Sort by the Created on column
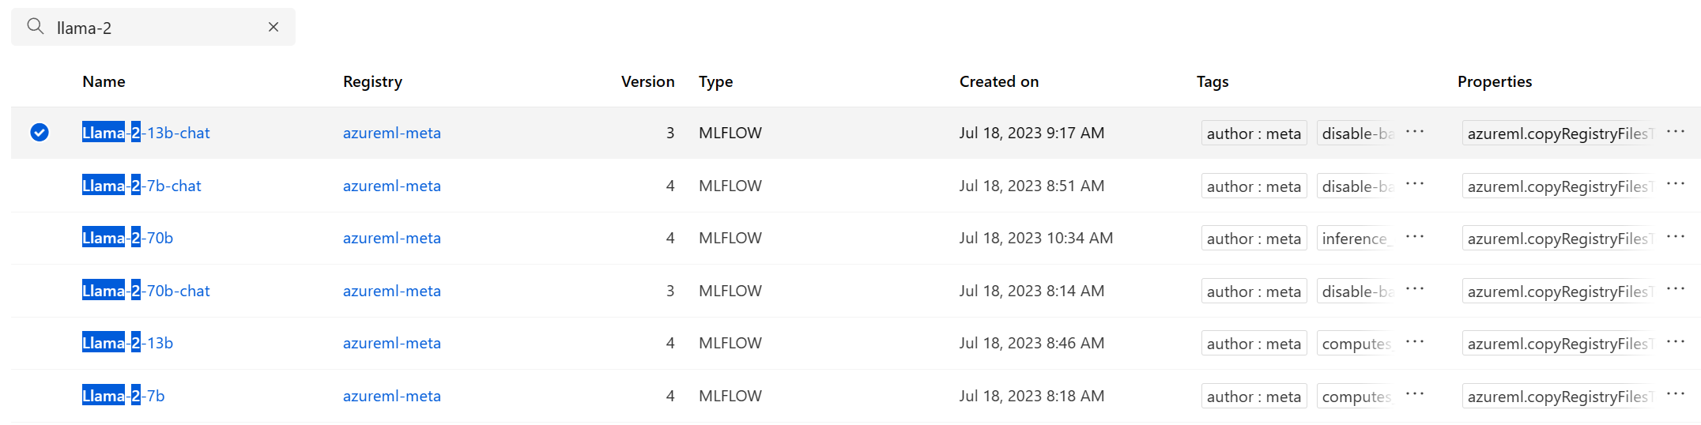The height and width of the screenshot is (425, 1701). (999, 81)
